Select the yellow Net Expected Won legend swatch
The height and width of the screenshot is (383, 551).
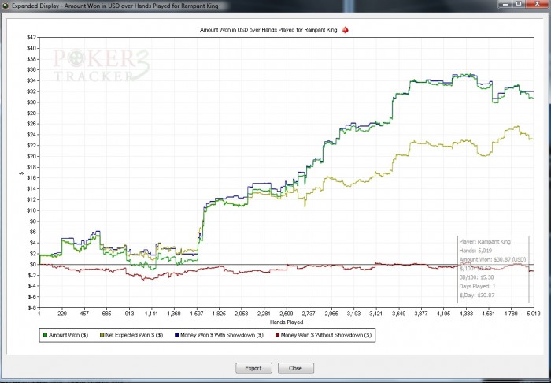click(102, 335)
